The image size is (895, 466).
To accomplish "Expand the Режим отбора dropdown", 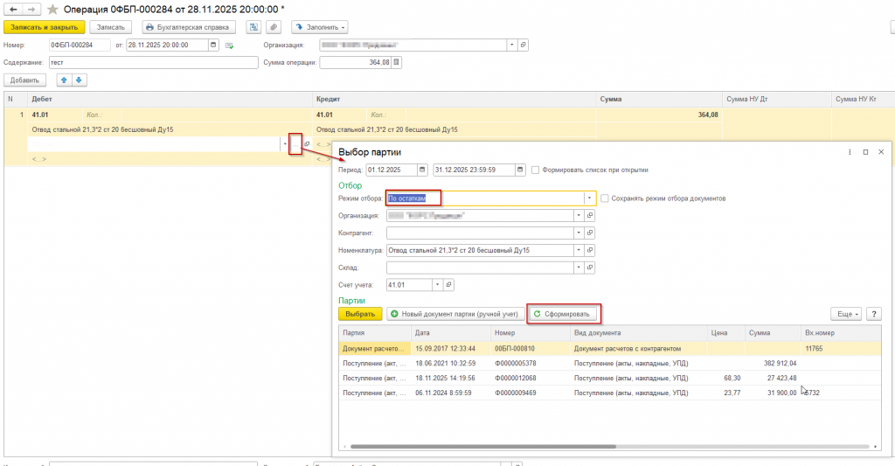I will (x=590, y=198).
